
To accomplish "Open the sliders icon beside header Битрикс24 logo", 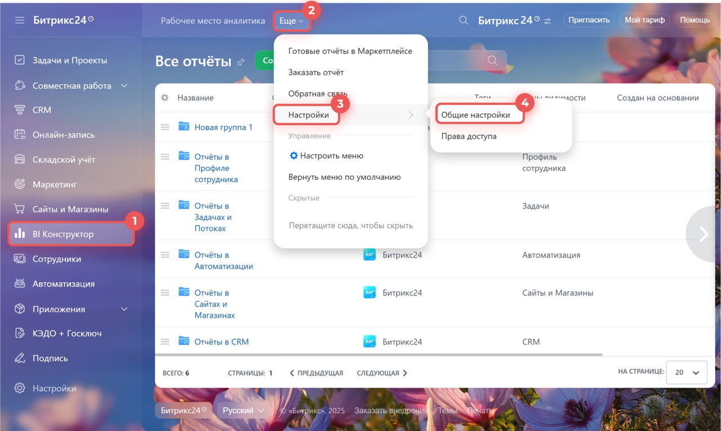I will pos(548,21).
